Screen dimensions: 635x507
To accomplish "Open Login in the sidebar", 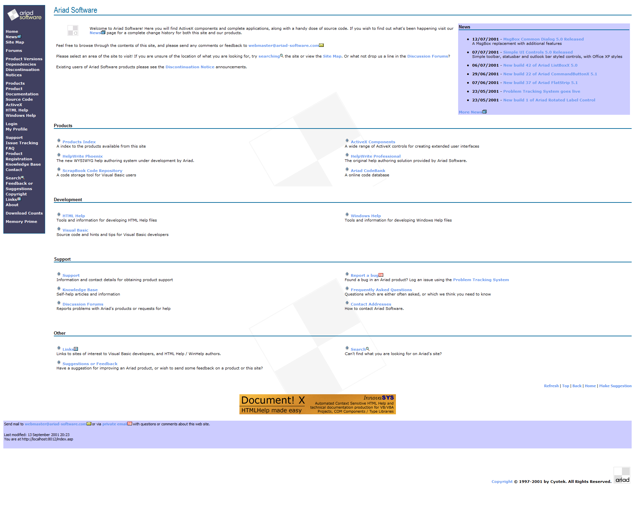I will pos(11,124).
